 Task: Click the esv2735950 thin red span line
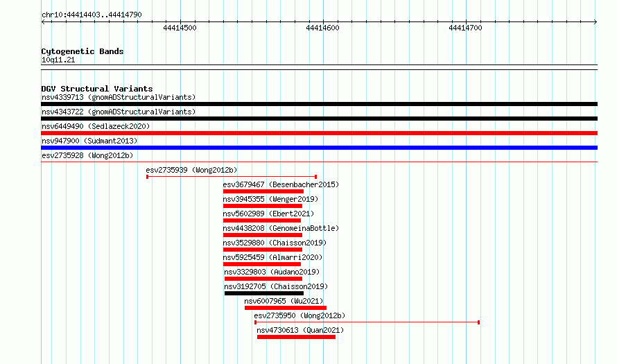pos(367,322)
